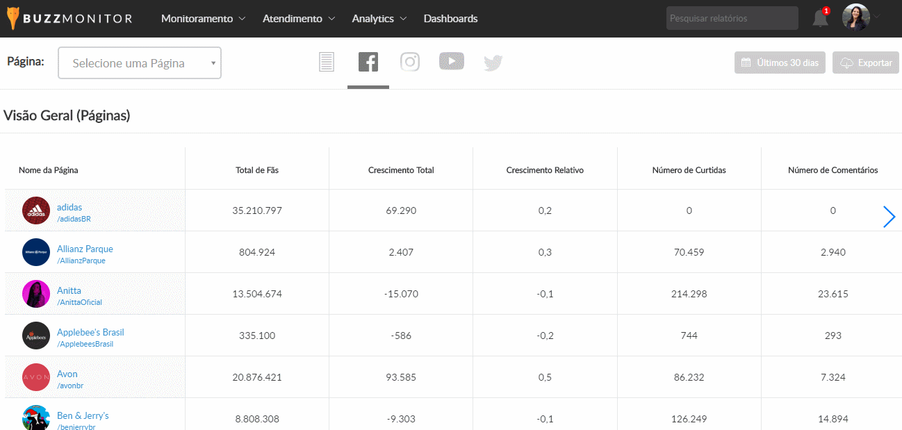The width and height of the screenshot is (902, 430).
Task: Switch to the Instagram network icon
Action: click(410, 63)
